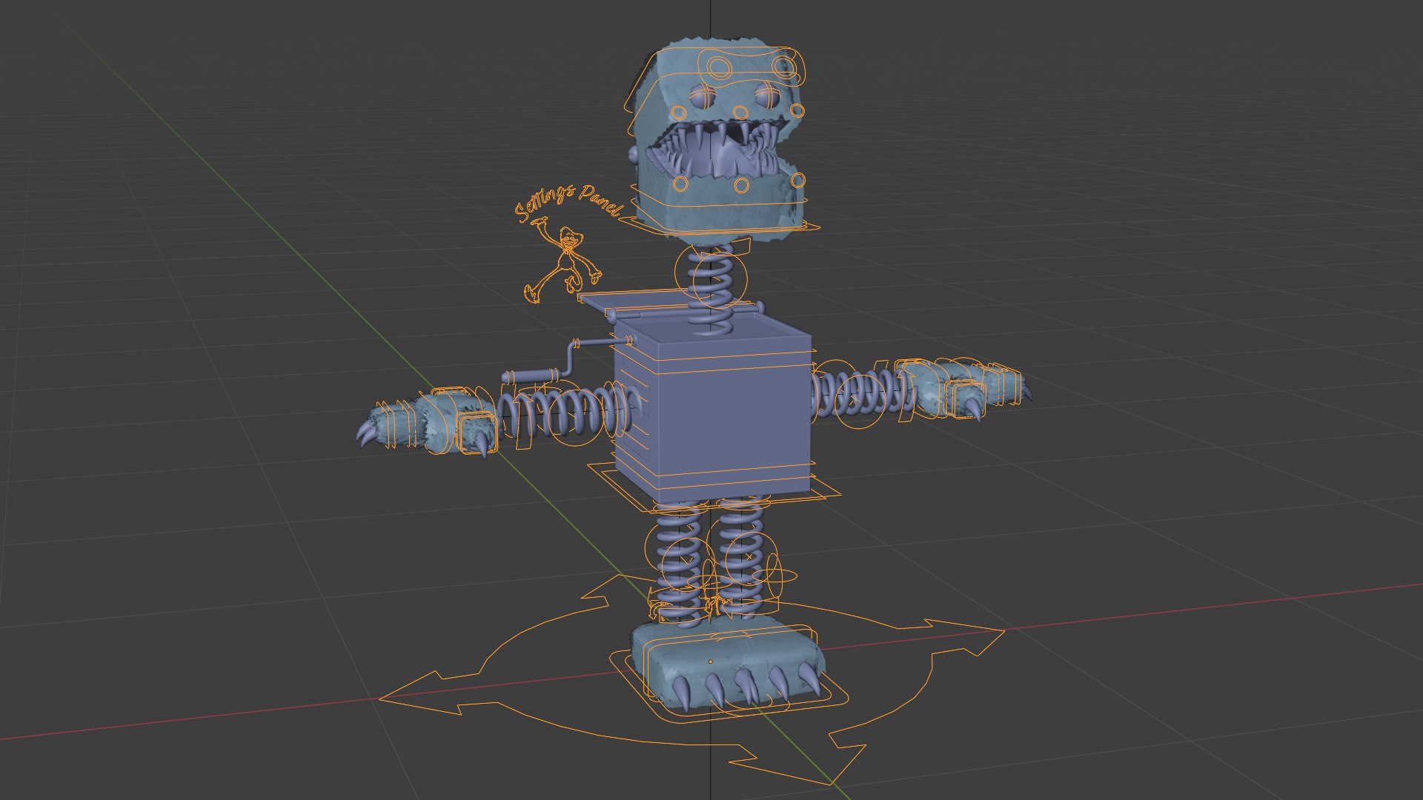The width and height of the screenshot is (1423, 800).
Task: Select the upper lip right-corner ring control
Action: 797,111
